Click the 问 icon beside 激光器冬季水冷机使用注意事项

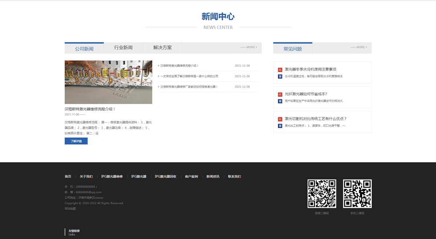tap(280, 70)
